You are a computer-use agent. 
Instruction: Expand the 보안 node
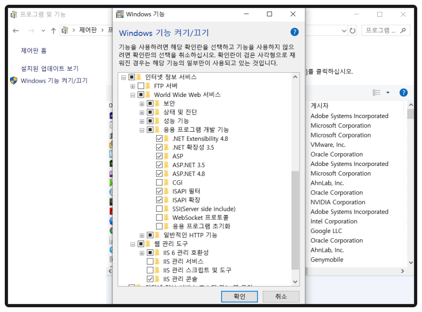(x=142, y=104)
